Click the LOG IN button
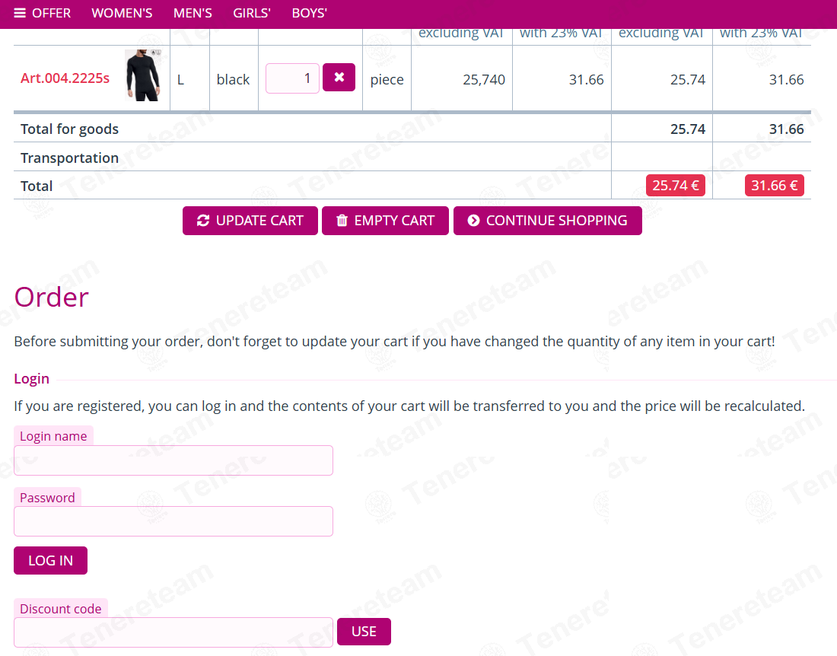The height and width of the screenshot is (656, 837). click(51, 560)
